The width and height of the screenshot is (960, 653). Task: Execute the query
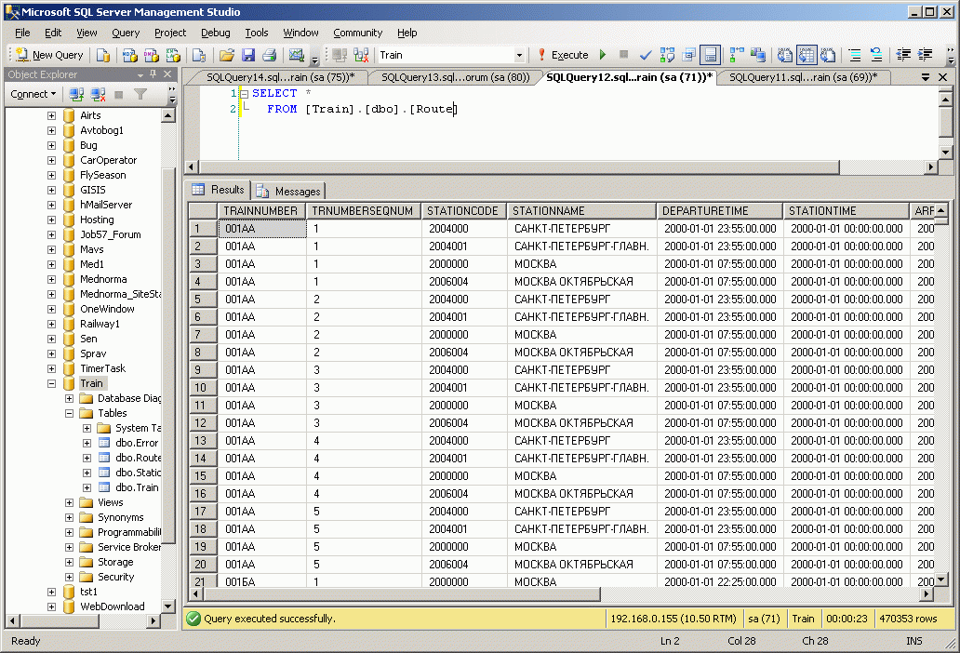(x=564, y=55)
